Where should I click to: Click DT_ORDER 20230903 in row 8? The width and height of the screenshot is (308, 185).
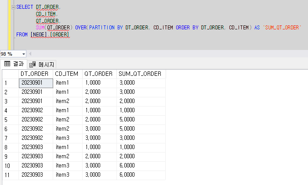point(36,148)
